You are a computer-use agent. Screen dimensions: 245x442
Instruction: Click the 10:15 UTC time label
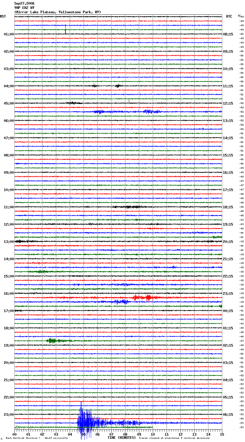click(228, 69)
